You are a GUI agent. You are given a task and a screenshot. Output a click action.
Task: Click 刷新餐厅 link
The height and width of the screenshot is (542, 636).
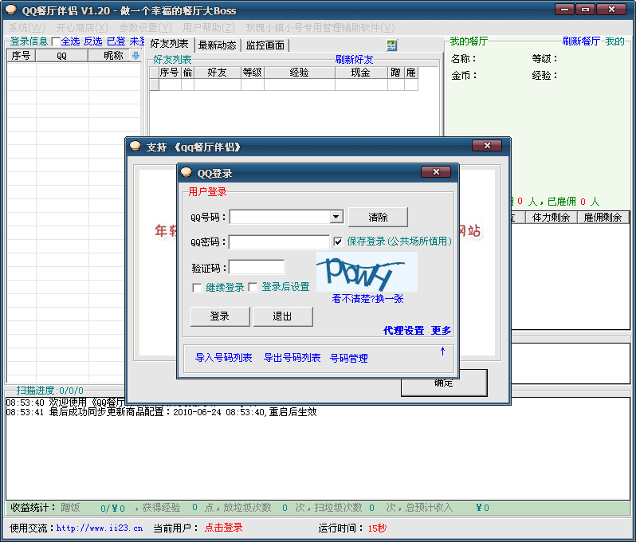[x=581, y=41]
